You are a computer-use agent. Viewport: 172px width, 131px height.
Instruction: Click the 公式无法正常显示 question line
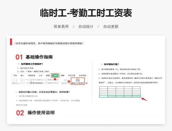tap(44, 92)
